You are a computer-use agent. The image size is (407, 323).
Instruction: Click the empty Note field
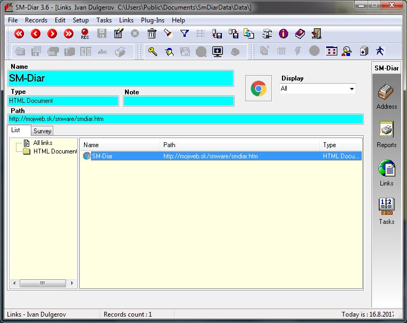179,101
